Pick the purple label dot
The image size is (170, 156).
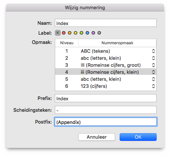(93, 33)
